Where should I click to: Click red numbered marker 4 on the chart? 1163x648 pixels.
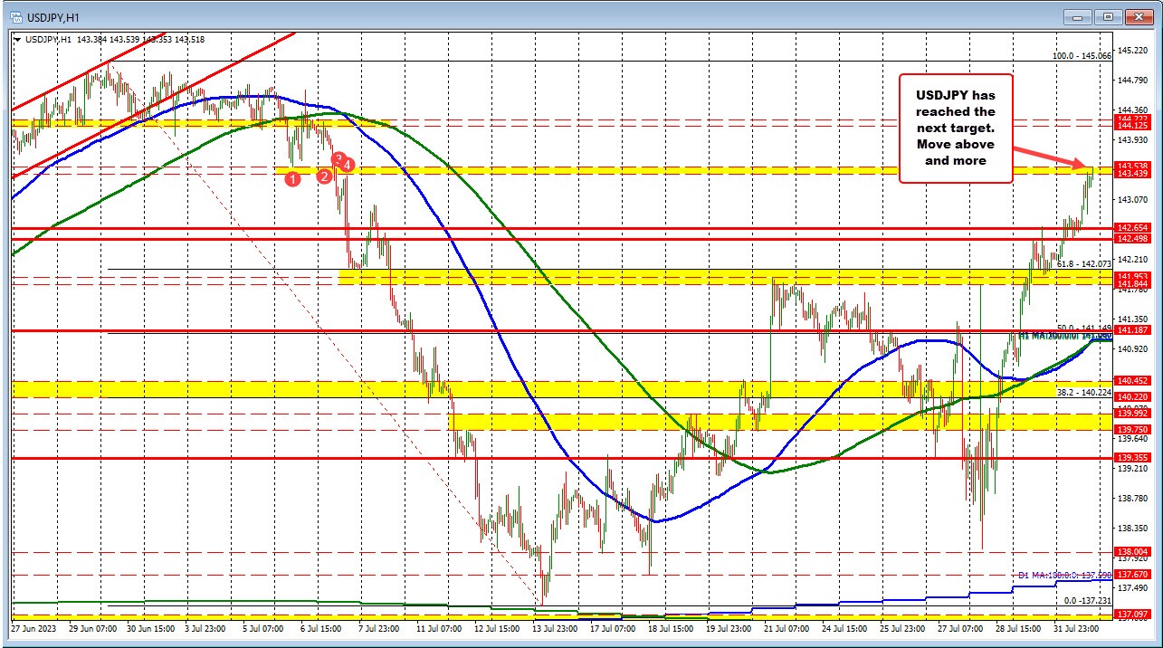click(x=348, y=164)
